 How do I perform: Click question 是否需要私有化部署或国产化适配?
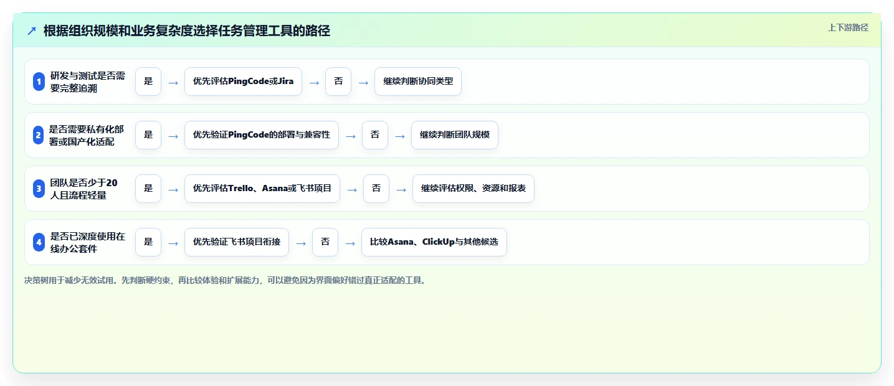(88, 135)
